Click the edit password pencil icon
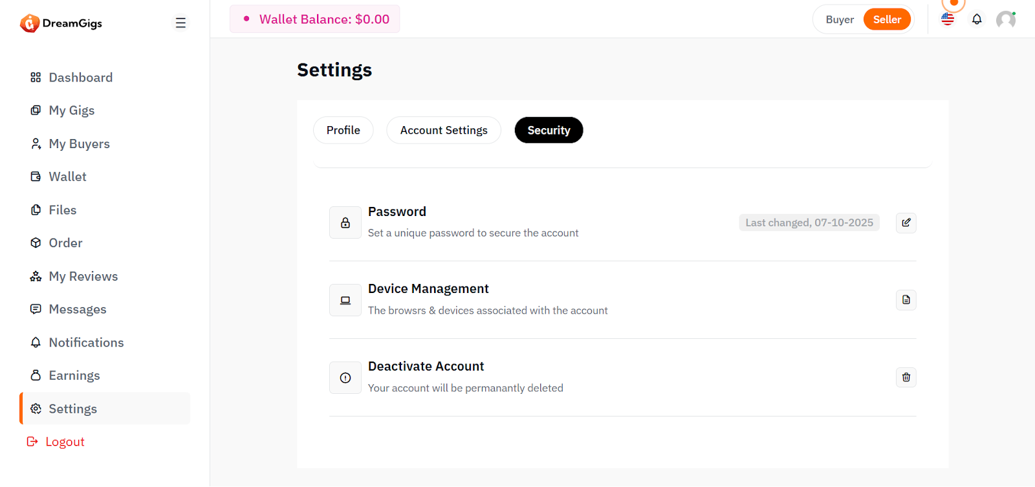 coord(906,222)
